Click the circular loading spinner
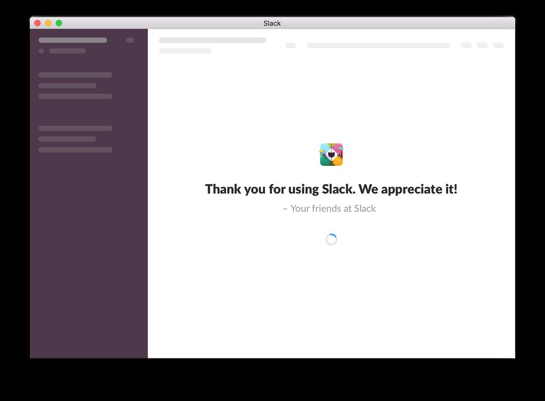This screenshot has height=401, width=545. point(331,239)
